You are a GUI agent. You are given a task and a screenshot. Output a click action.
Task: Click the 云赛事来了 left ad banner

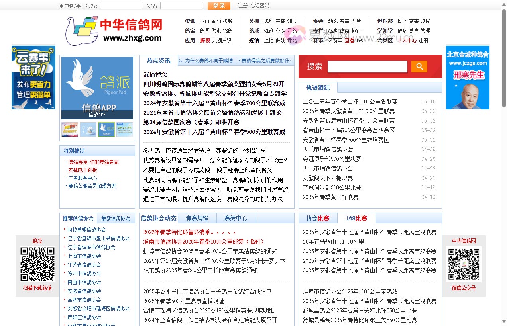[33, 78]
